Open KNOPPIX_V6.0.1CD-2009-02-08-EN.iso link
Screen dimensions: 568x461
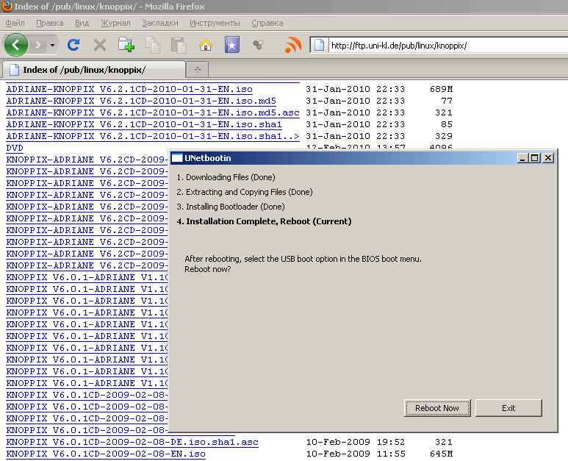106,454
